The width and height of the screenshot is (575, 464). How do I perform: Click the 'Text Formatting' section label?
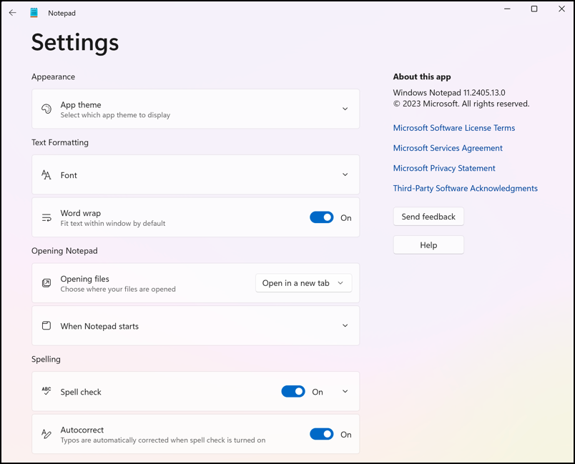point(60,142)
